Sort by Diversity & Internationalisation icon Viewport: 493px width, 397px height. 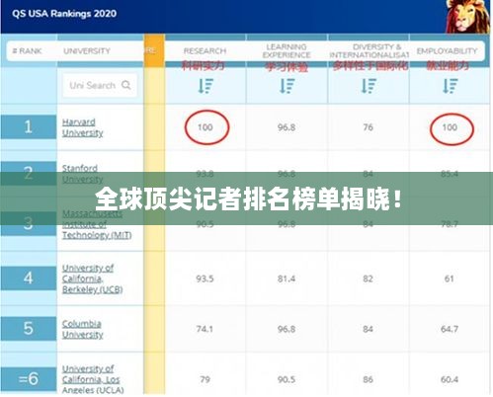point(369,86)
